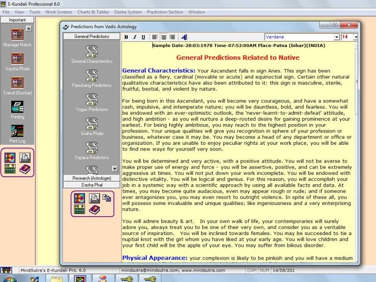Click 'MindSutra's E-Kundali Pro. 6.0' status text
The height and width of the screenshot is (282, 376).
[53, 270]
